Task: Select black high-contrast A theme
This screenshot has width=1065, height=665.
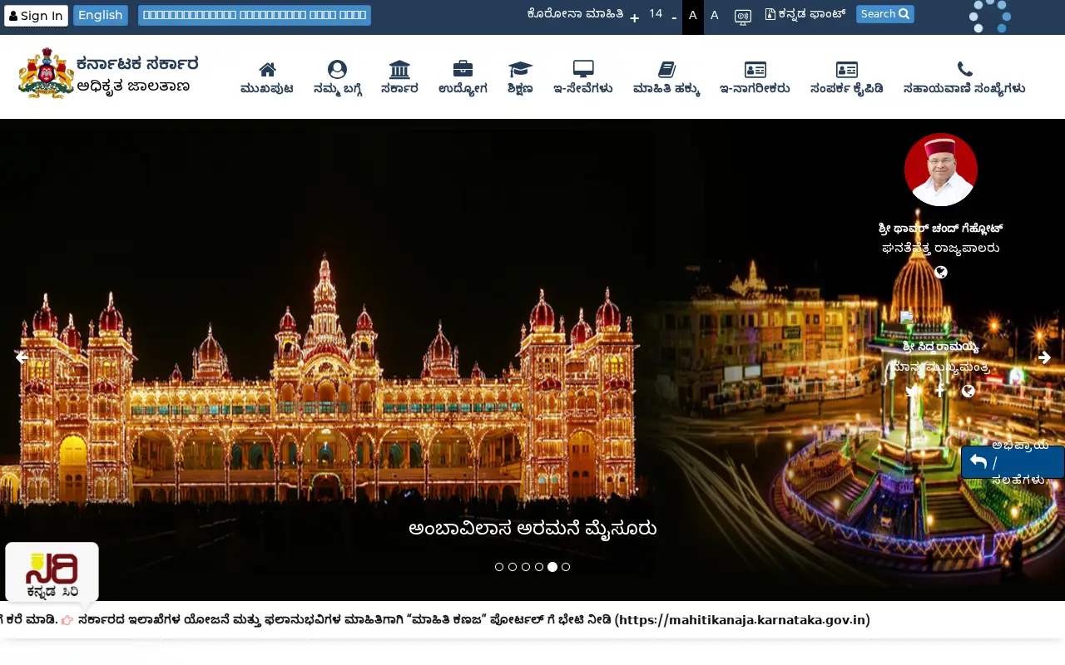Action: coord(693,16)
